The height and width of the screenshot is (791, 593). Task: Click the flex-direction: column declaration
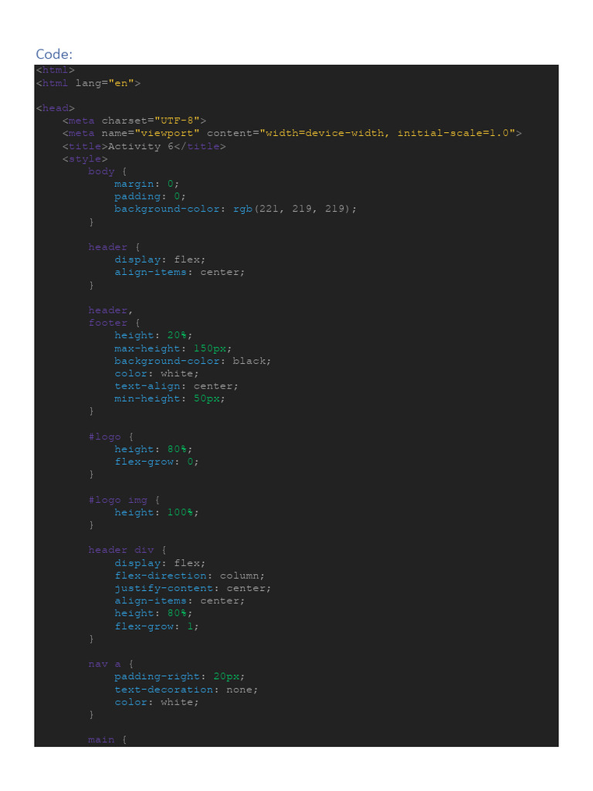tap(189, 575)
